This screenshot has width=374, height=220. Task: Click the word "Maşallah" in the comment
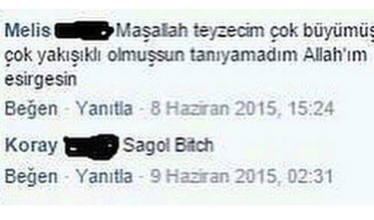point(152,31)
